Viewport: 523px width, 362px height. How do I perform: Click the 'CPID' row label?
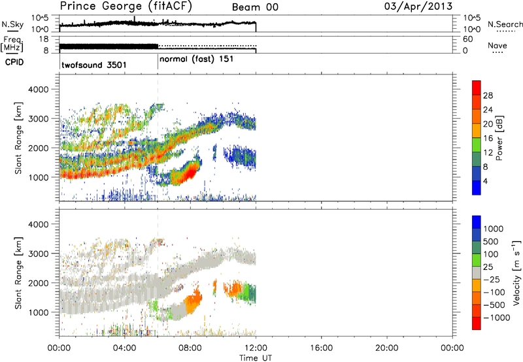coord(14,62)
